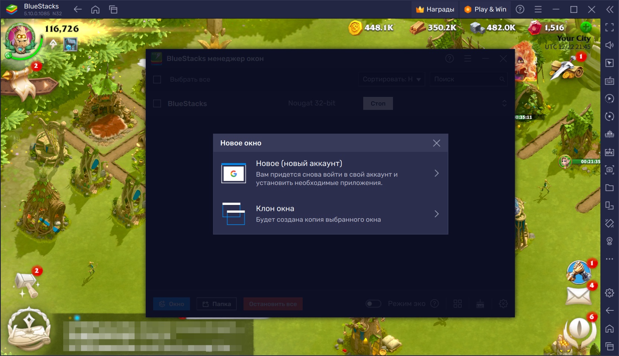Image resolution: width=619 pixels, height=356 pixels.
Task: Click the Папка button
Action: (216, 304)
